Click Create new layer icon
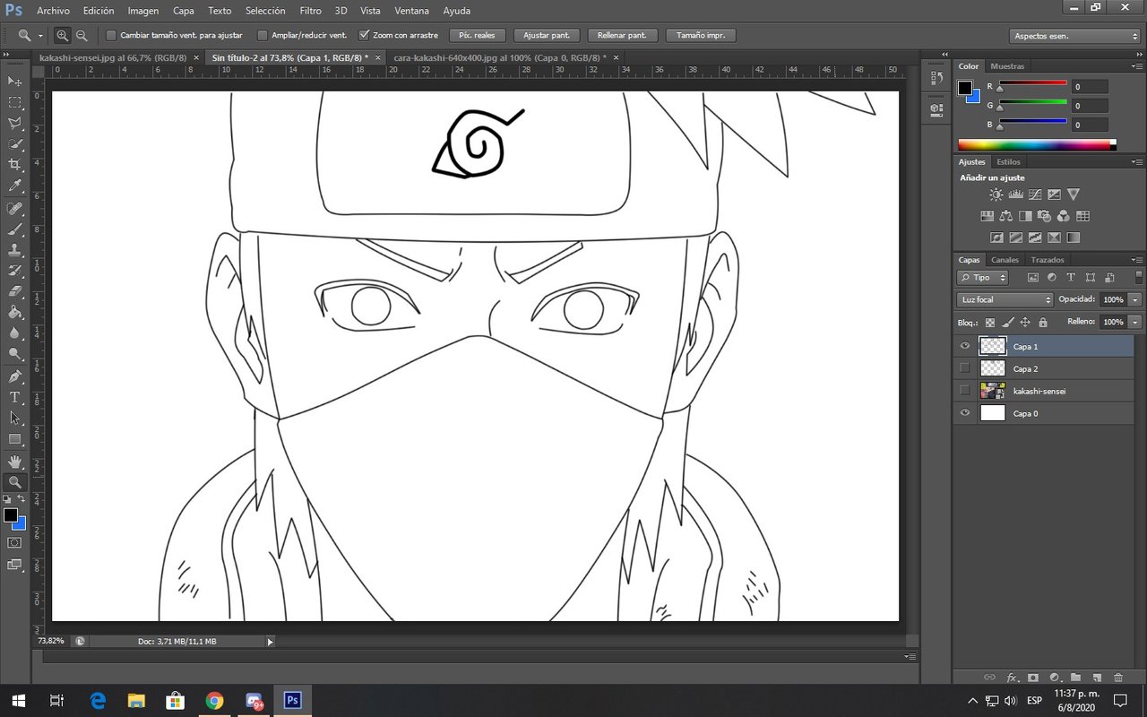1147x717 pixels. point(1096,678)
